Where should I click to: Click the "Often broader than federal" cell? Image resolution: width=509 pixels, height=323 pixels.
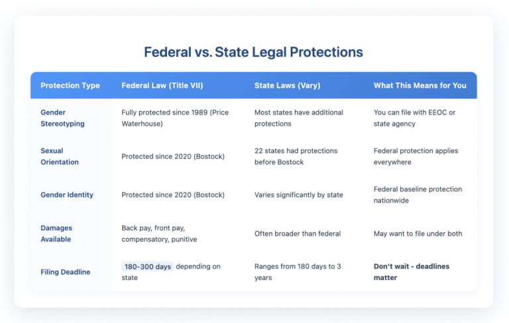click(x=297, y=233)
